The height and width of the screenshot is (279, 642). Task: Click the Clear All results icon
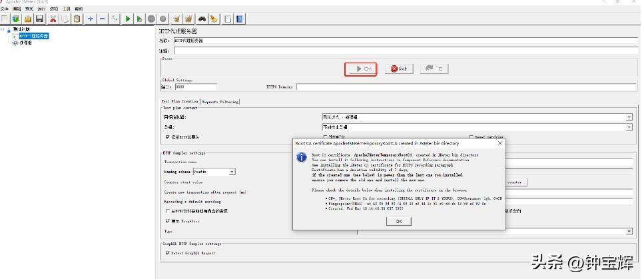[x=188, y=19]
